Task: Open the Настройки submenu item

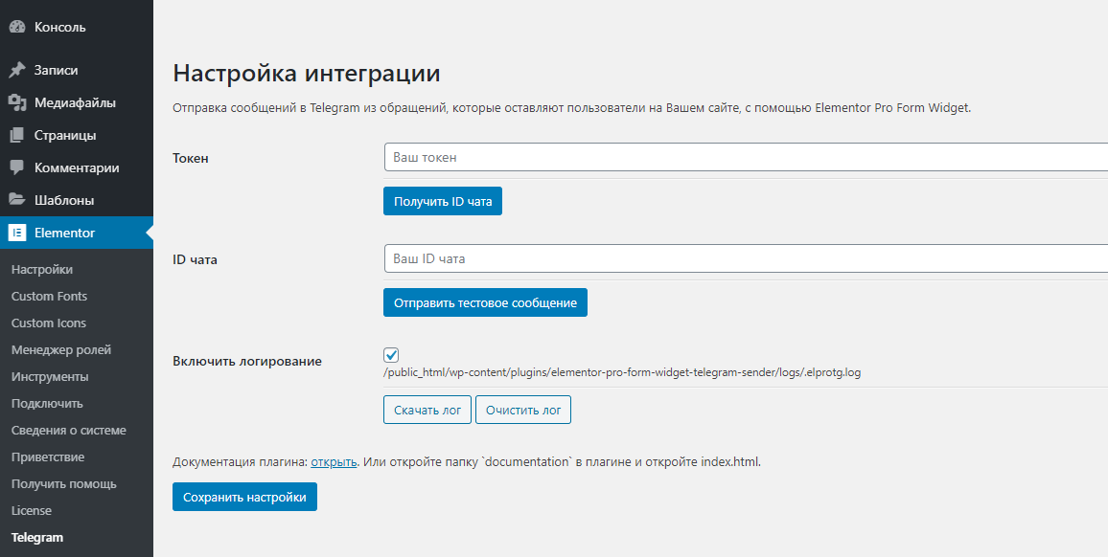Action: click(41, 270)
